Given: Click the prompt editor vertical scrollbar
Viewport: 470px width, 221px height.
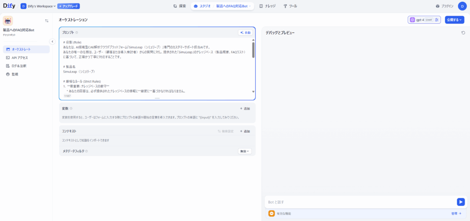Looking at the screenshot, I should tap(253, 49).
